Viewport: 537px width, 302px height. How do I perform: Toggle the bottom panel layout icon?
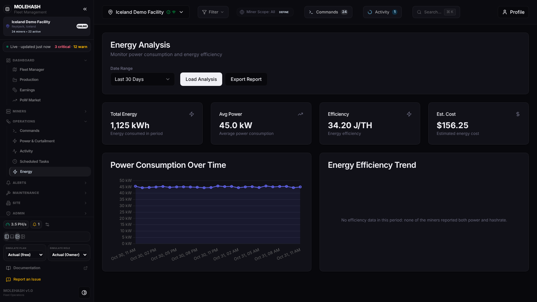click(x=12, y=237)
